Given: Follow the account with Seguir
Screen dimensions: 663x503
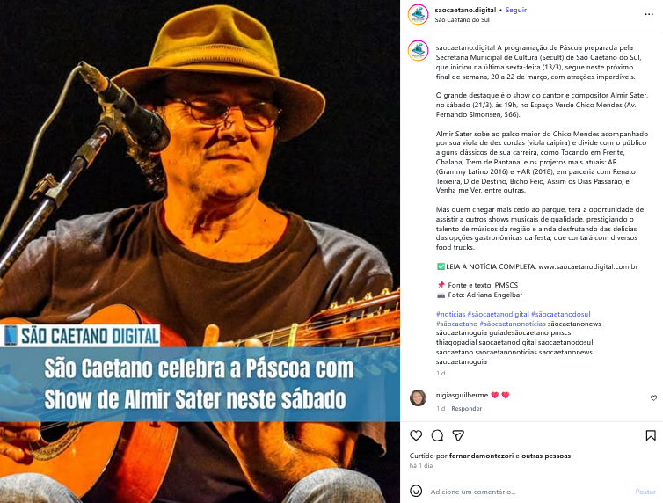Looking at the screenshot, I should point(516,10).
